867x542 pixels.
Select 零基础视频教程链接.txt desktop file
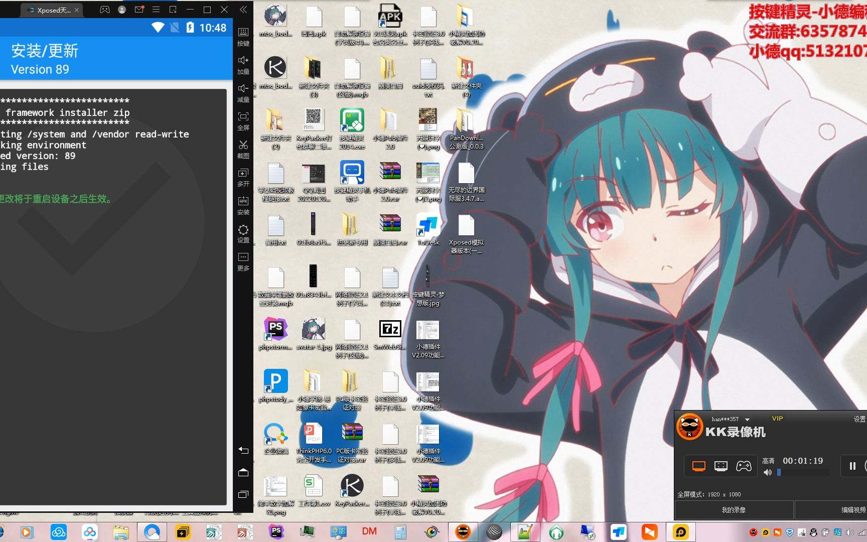tap(275, 182)
